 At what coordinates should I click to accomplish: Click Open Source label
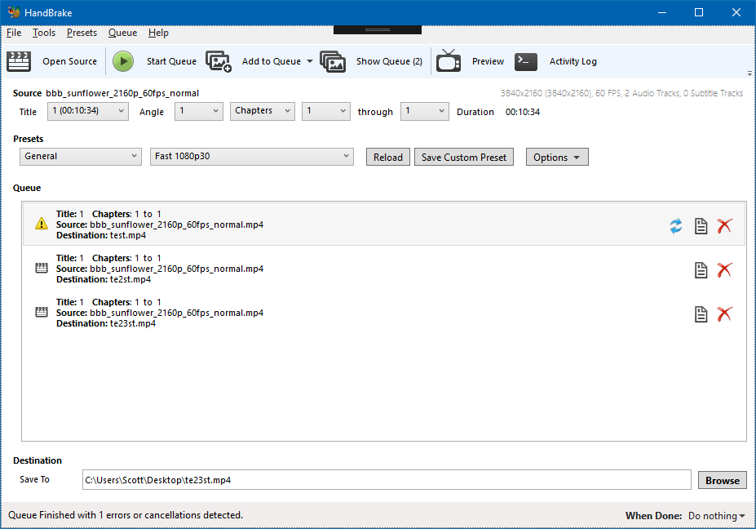[x=69, y=61]
